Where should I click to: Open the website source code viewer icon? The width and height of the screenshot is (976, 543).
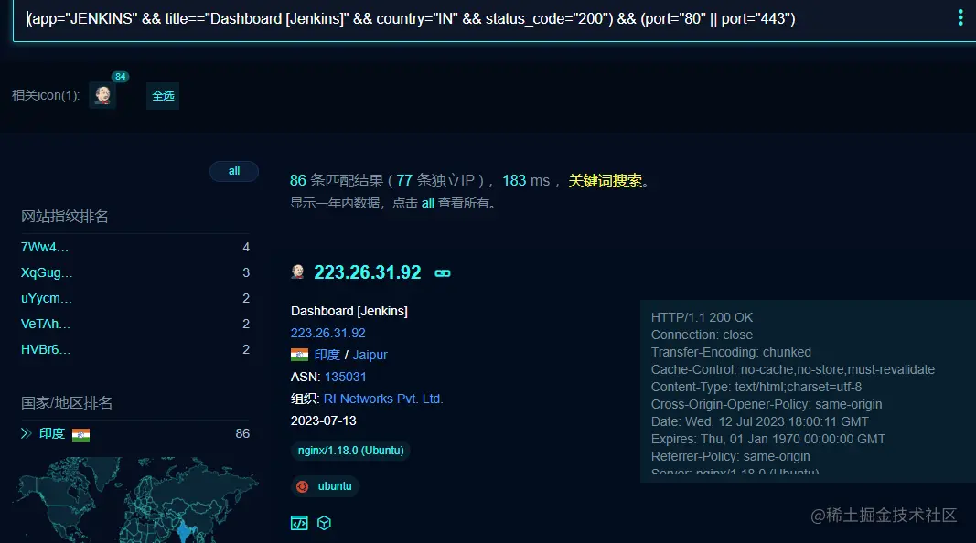pyautogui.click(x=298, y=522)
